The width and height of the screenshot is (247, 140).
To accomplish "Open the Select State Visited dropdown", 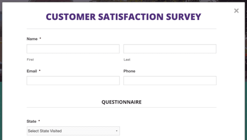I will pos(73,131).
